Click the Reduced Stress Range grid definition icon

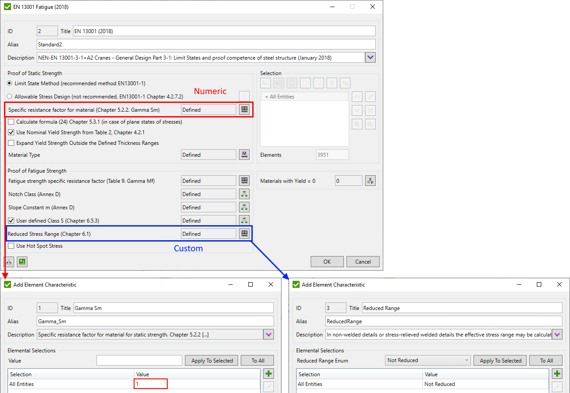[x=244, y=233]
